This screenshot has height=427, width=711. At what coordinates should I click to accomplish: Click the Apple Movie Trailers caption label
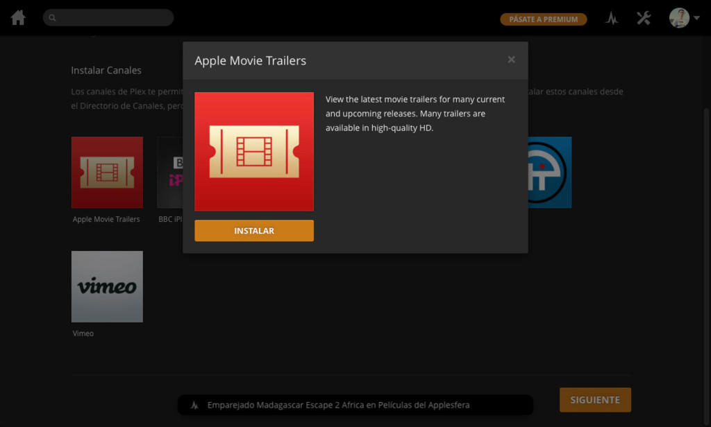coord(106,219)
